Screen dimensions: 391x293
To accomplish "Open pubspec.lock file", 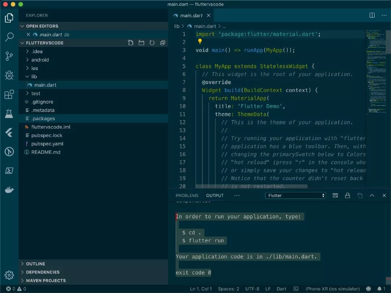I will click(93, 135).
